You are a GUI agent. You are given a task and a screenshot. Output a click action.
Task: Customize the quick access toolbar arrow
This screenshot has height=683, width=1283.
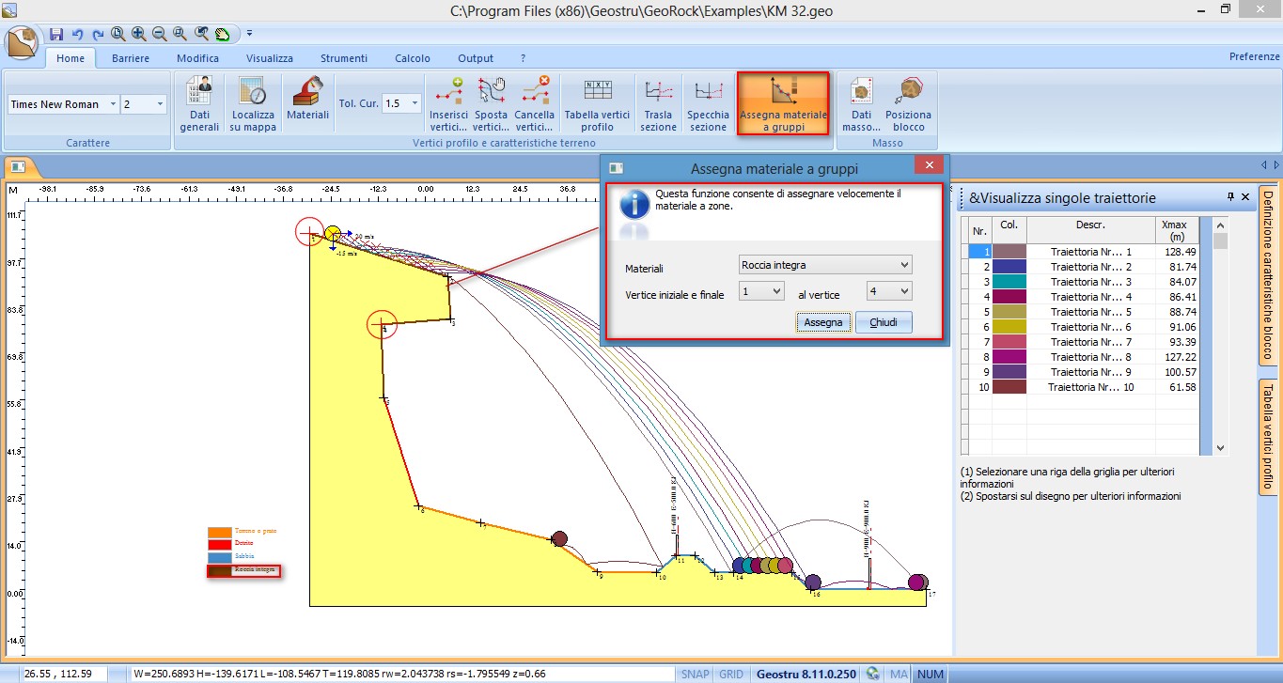click(249, 34)
